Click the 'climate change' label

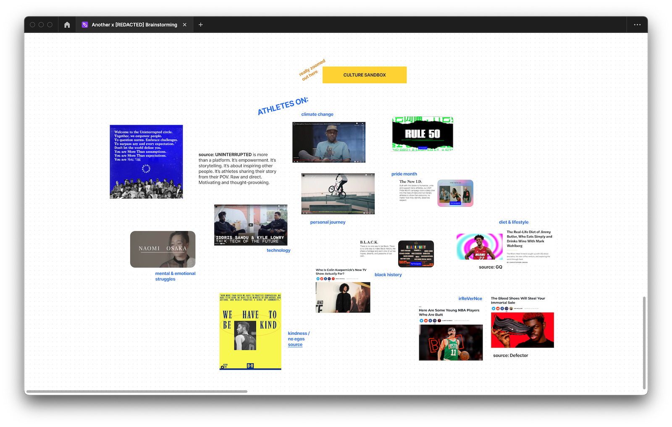[x=317, y=114]
